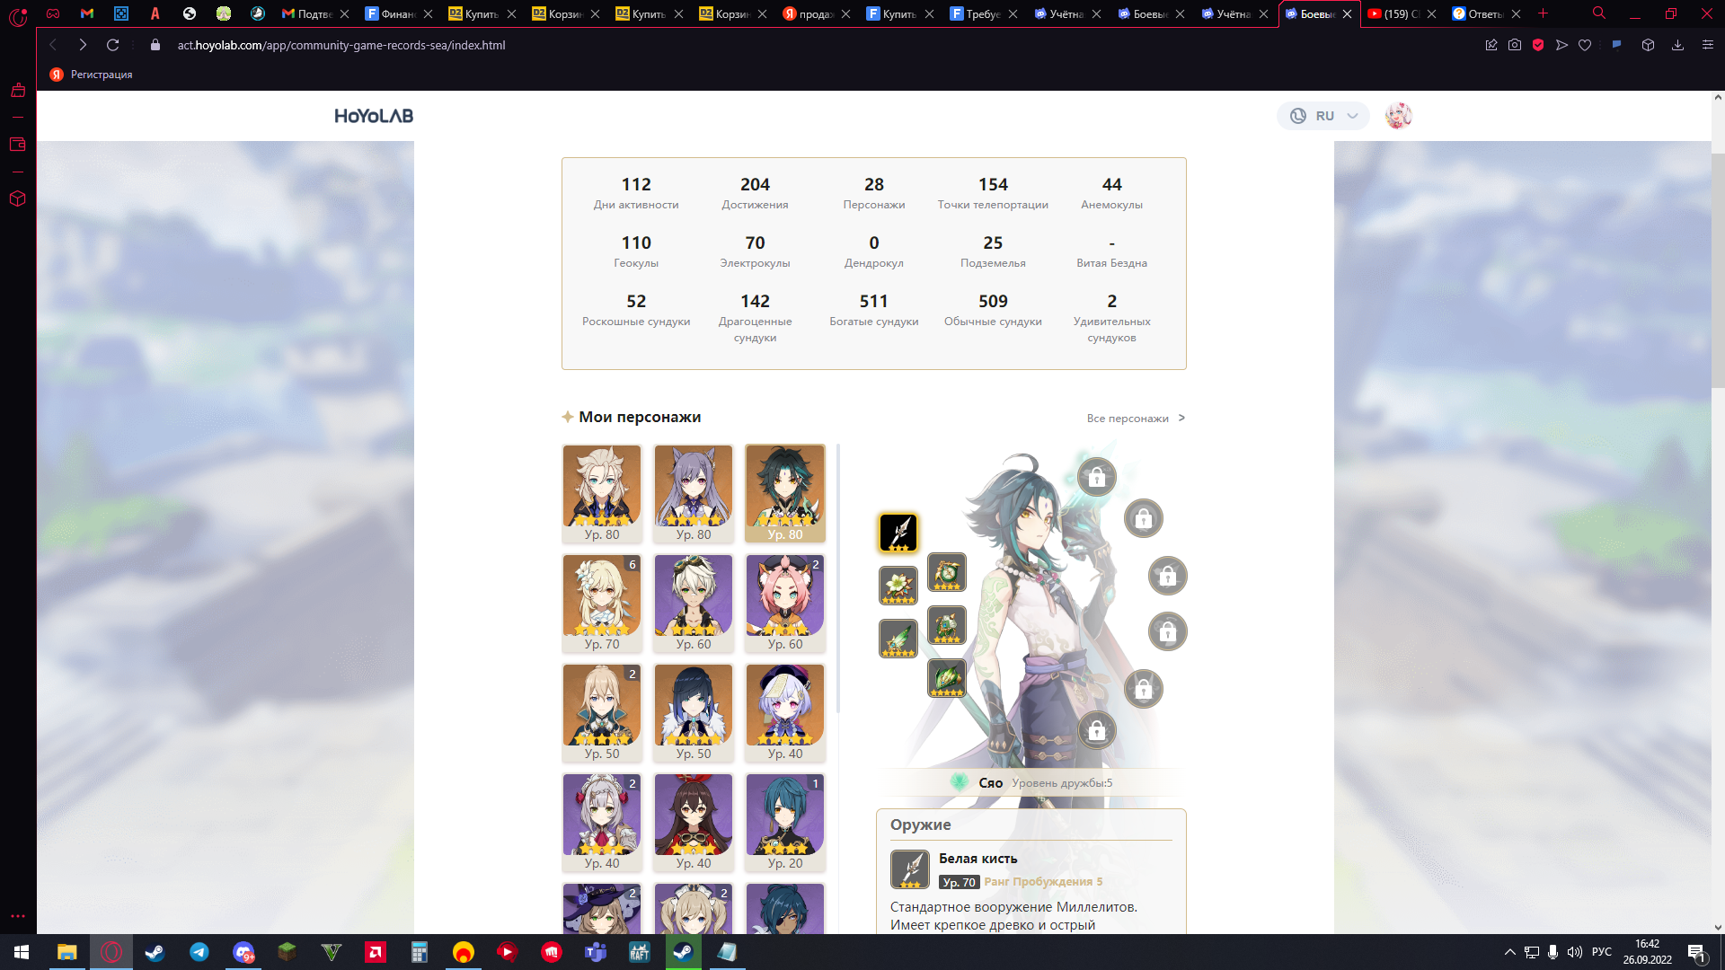Screen dimensions: 1725x970
Task: Click the '112 Дни активности' statistic
Action: 636,192
